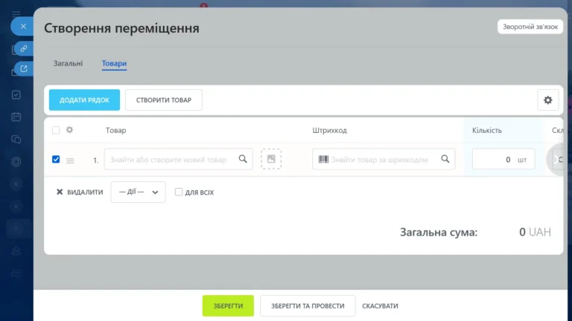572x321 pixels.
Task: Copy link using the chain icon
Action: pos(24,49)
